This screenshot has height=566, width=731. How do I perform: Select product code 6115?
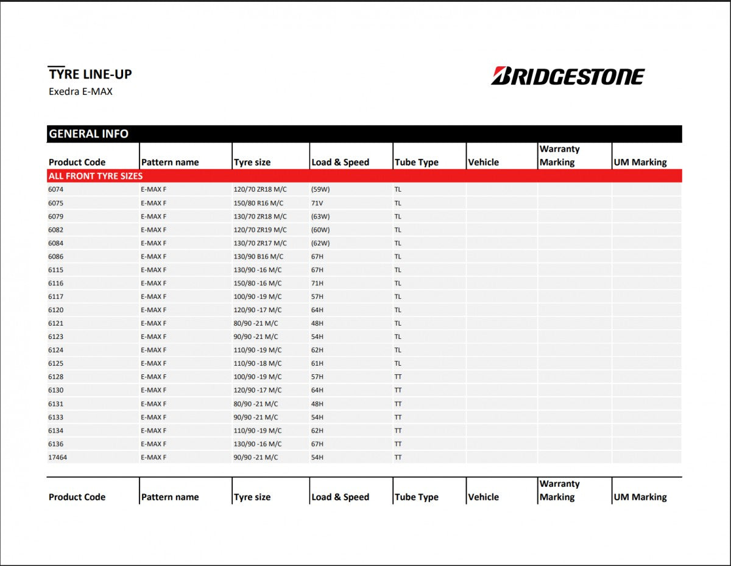pos(55,270)
